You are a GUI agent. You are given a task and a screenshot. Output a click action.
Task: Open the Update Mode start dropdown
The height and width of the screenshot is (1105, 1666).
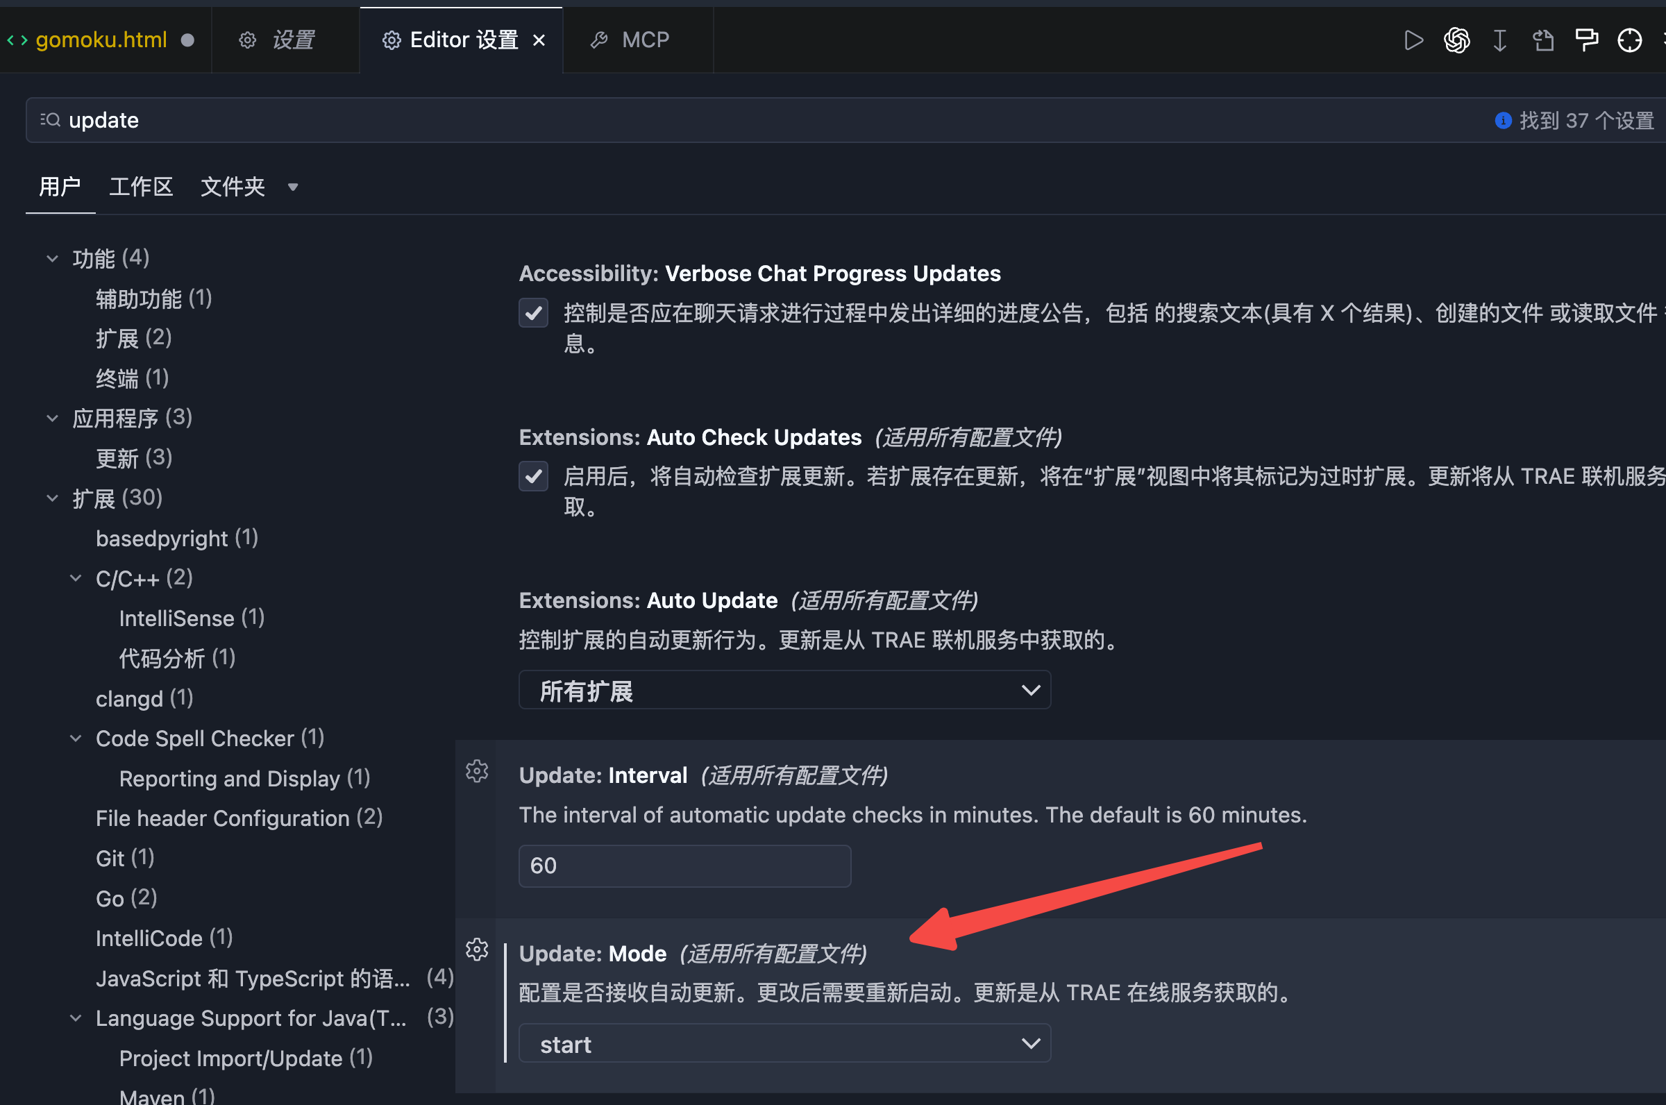pos(784,1044)
